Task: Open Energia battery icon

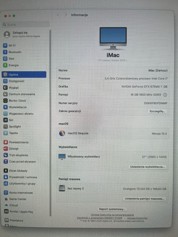Action: point(5,65)
